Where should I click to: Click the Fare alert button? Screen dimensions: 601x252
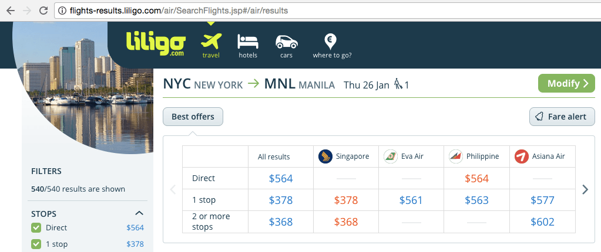[x=562, y=117]
